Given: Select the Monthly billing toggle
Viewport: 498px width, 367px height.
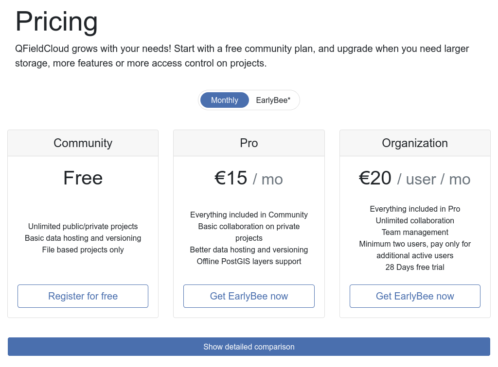Looking at the screenshot, I should 225,100.
